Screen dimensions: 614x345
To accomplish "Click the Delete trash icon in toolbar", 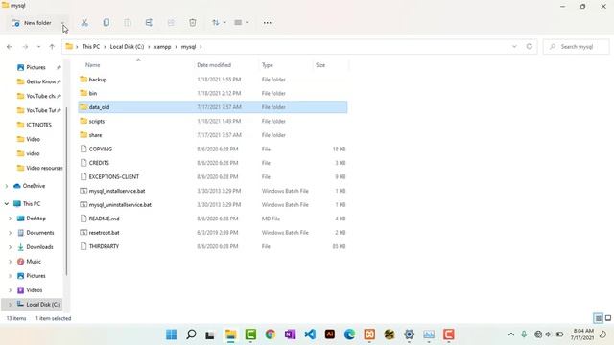I will point(192,23).
